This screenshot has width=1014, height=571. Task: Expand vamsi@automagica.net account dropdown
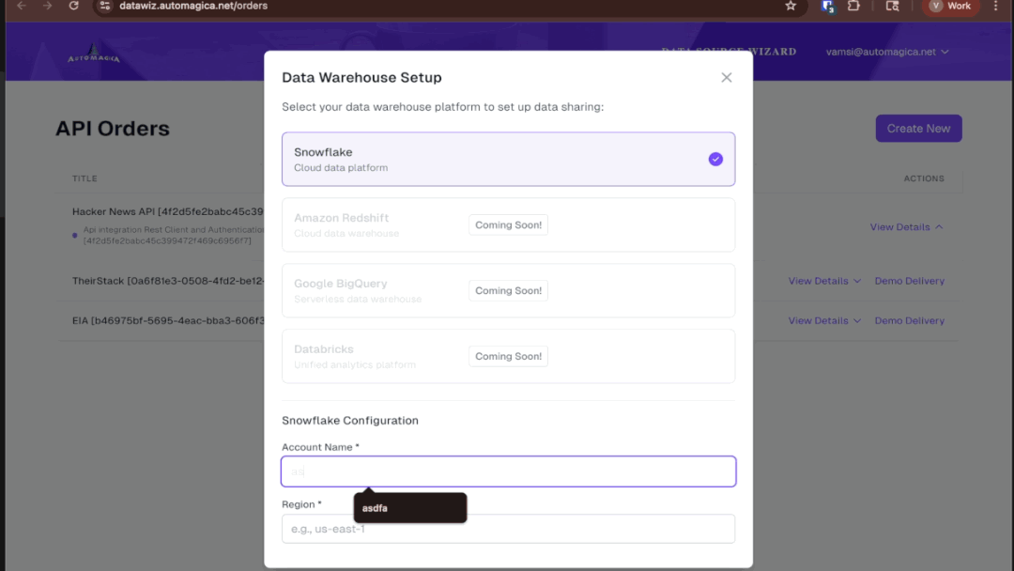tap(887, 52)
